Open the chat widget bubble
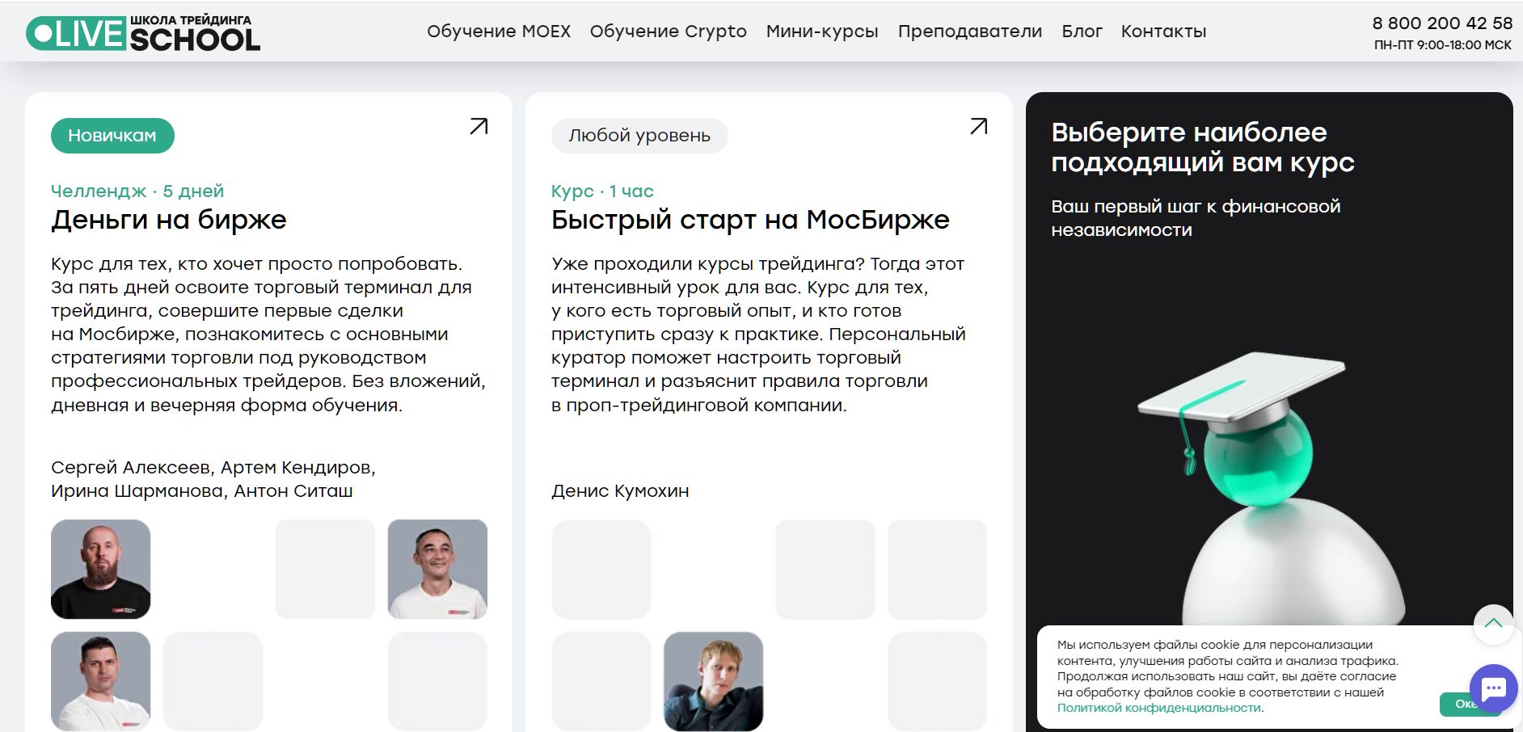Image resolution: width=1523 pixels, height=732 pixels. click(x=1493, y=688)
